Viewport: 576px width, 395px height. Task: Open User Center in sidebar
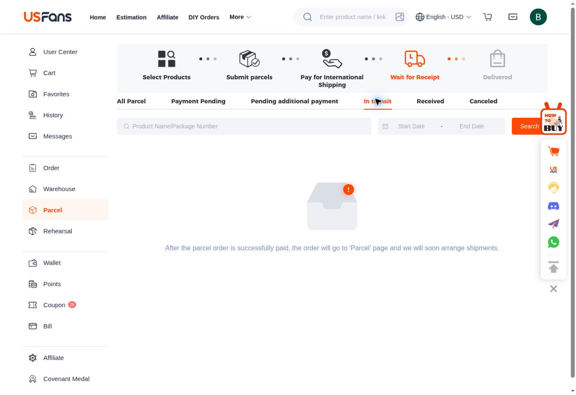[x=65, y=52]
